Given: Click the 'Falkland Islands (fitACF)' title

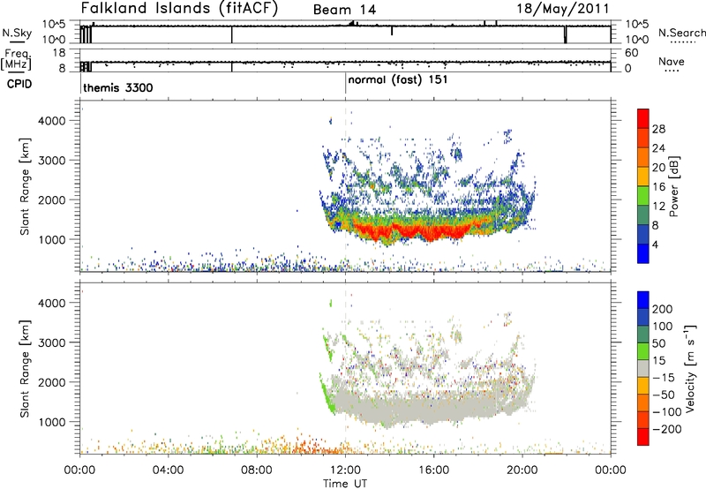Looking at the screenshot, I should point(180,9).
